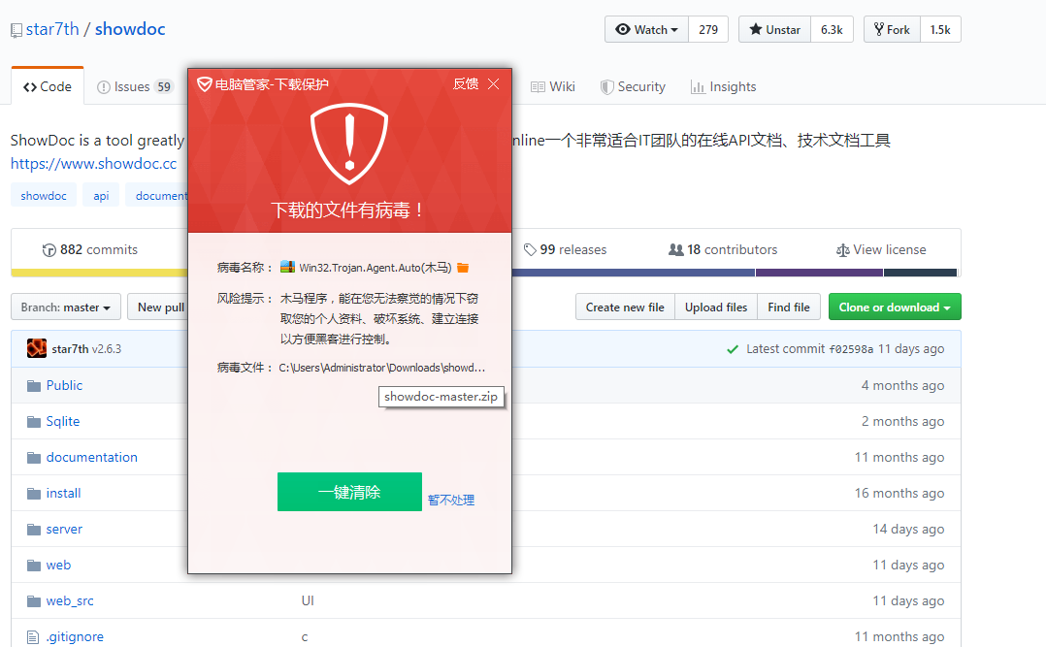
Task: Open the Wiki tab
Action: (x=552, y=86)
